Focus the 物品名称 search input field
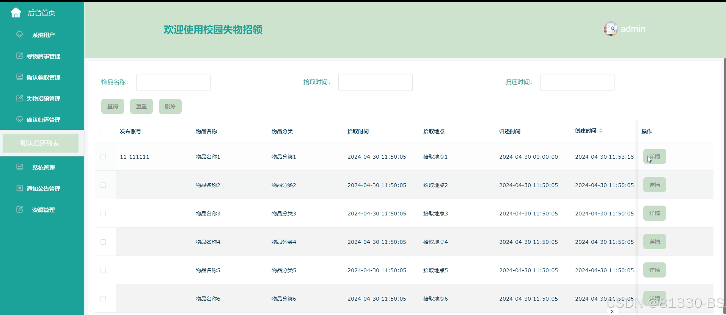Viewport: 726px width, 315px height. (173, 83)
